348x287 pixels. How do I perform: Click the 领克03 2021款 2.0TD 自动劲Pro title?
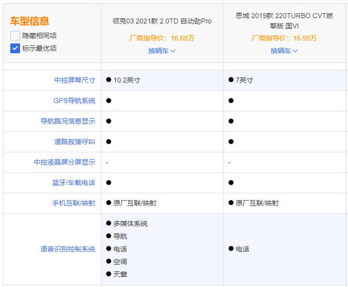point(162,21)
